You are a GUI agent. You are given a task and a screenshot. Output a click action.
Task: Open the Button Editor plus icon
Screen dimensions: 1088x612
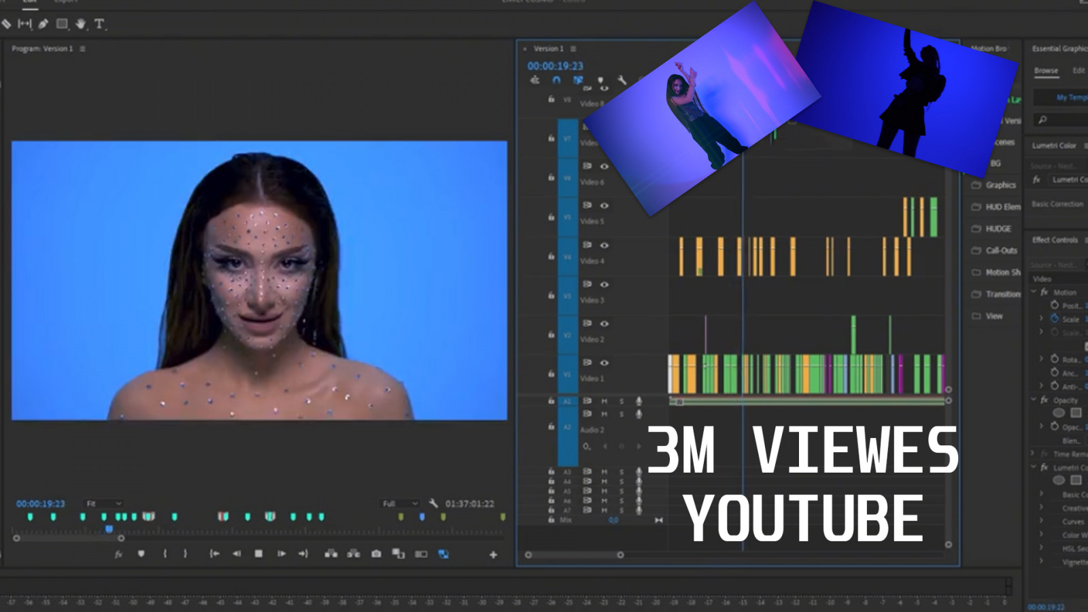click(x=493, y=555)
